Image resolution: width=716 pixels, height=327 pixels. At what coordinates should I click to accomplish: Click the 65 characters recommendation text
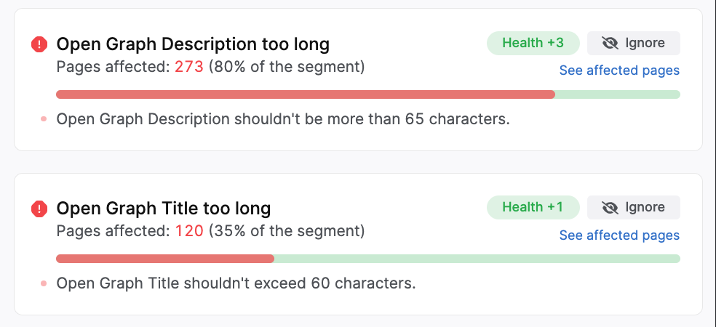283,119
